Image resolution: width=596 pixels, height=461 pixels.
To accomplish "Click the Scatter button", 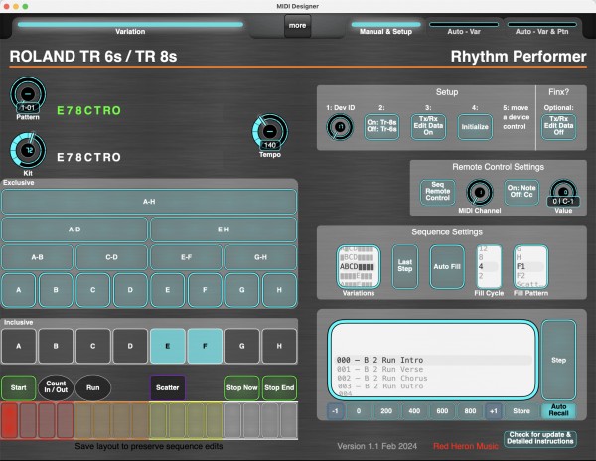I will (168, 388).
